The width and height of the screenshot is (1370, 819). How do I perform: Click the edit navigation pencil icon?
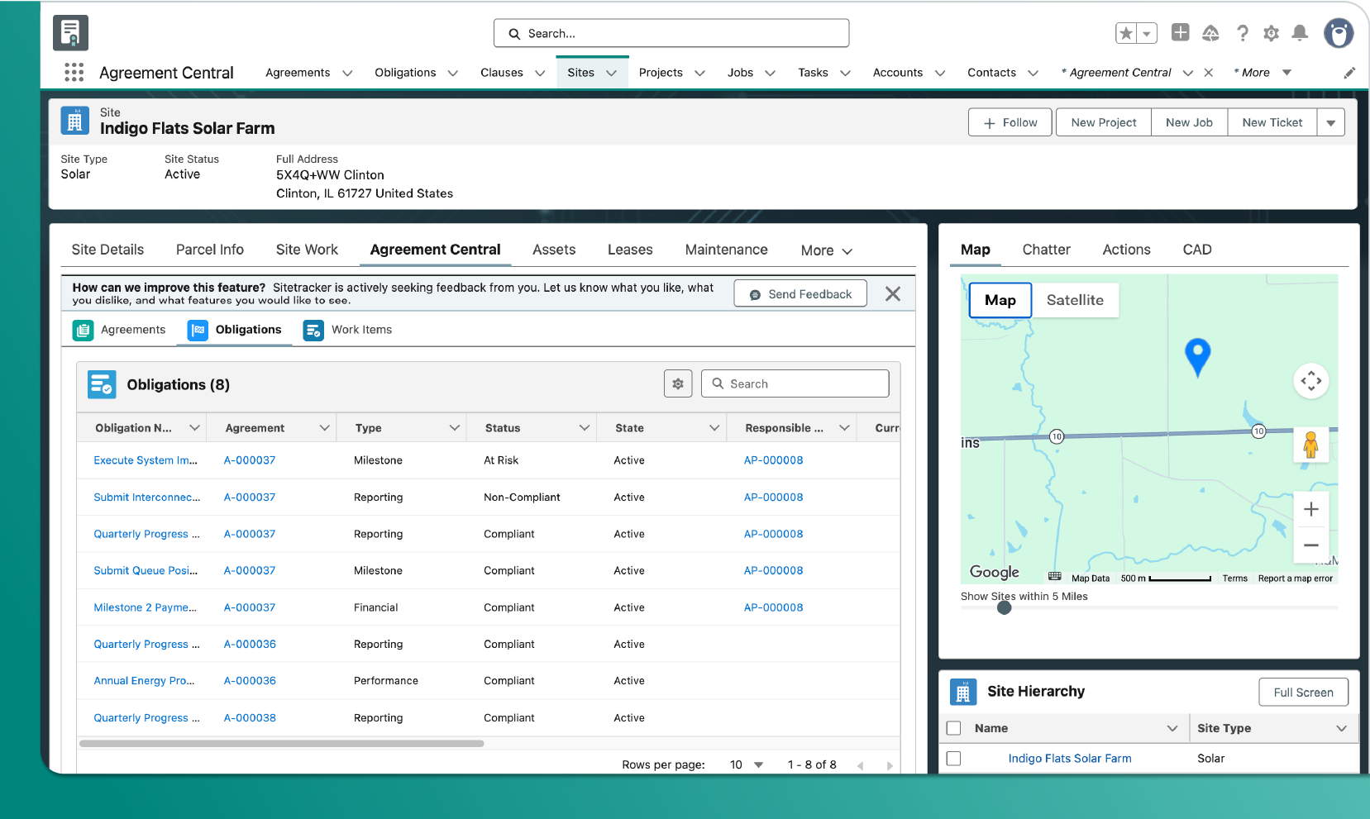click(x=1349, y=73)
